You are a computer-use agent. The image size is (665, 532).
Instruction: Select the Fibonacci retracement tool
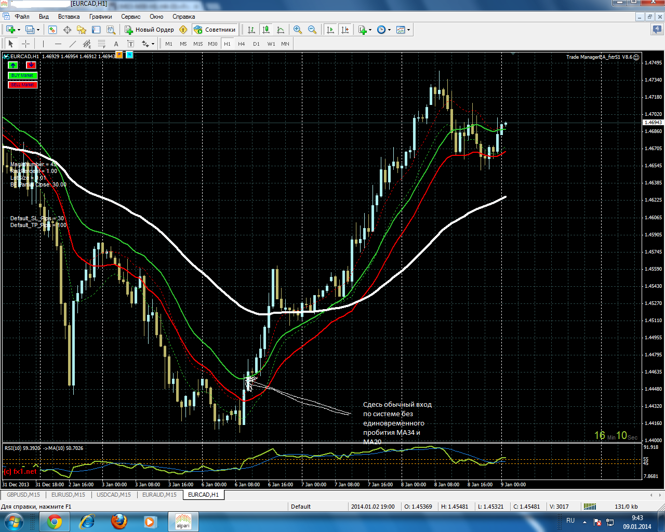click(x=101, y=44)
